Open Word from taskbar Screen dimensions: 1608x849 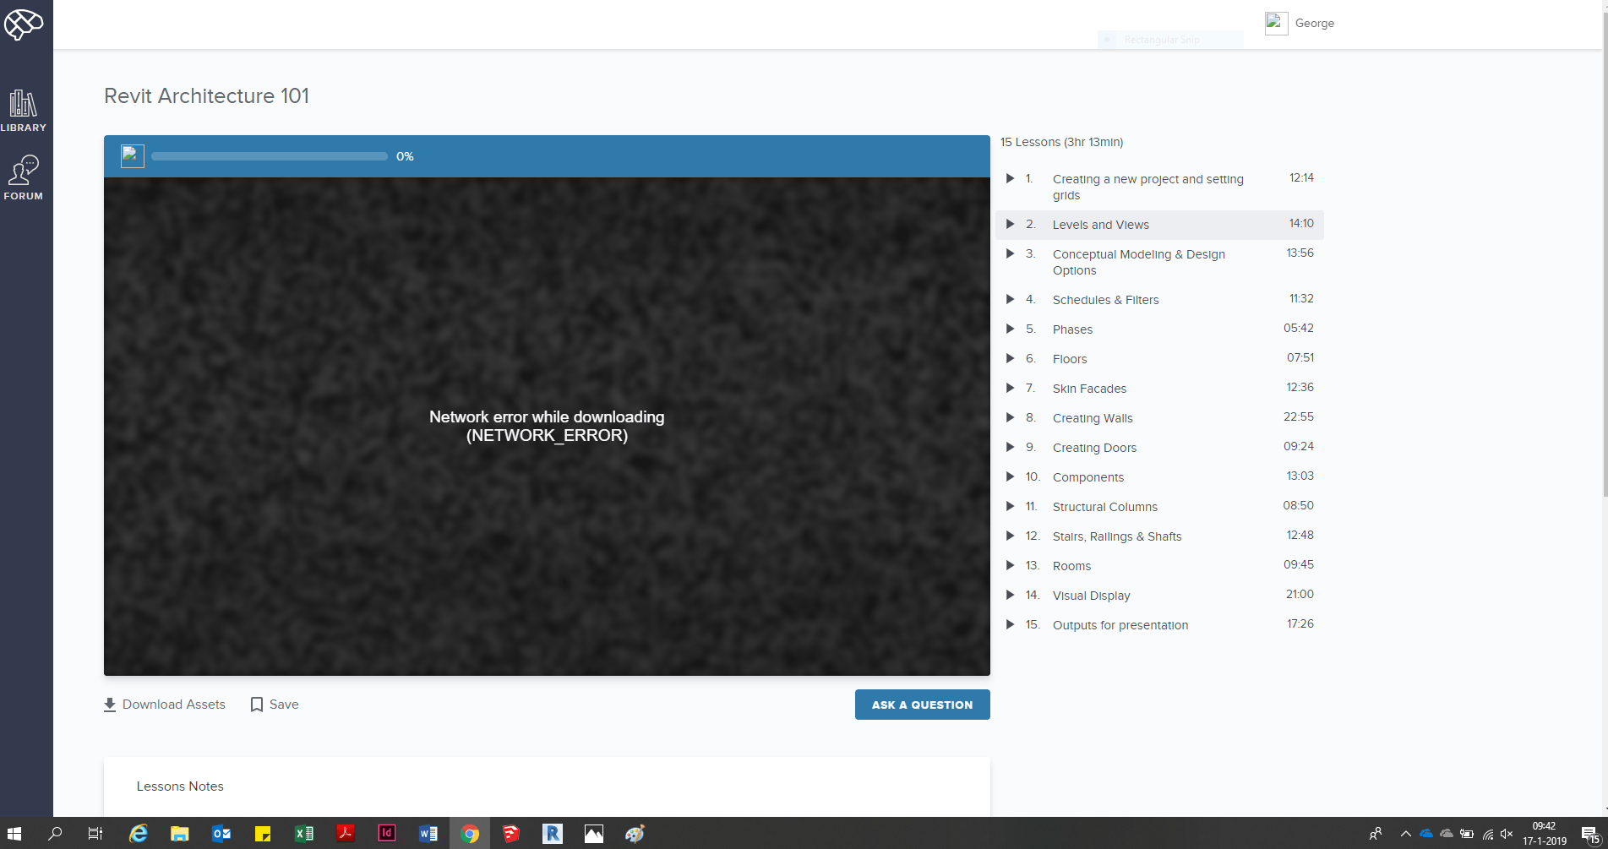pyautogui.click(x=428, y=834)
